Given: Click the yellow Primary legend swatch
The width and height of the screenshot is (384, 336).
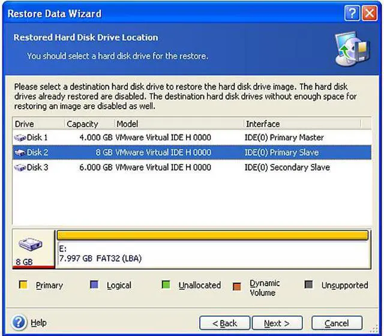Looking at the screenshot, I should coord(23,285).
